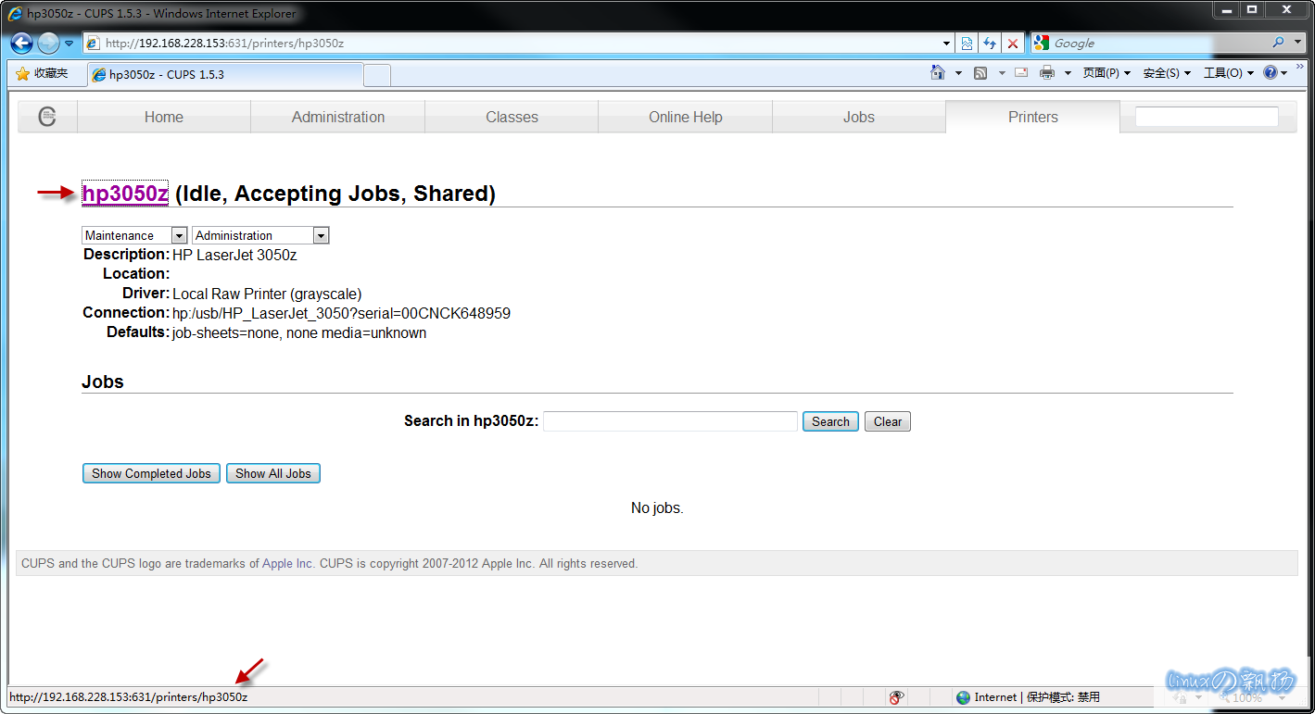Open a new tab with the blank tab button

[377, 75]
